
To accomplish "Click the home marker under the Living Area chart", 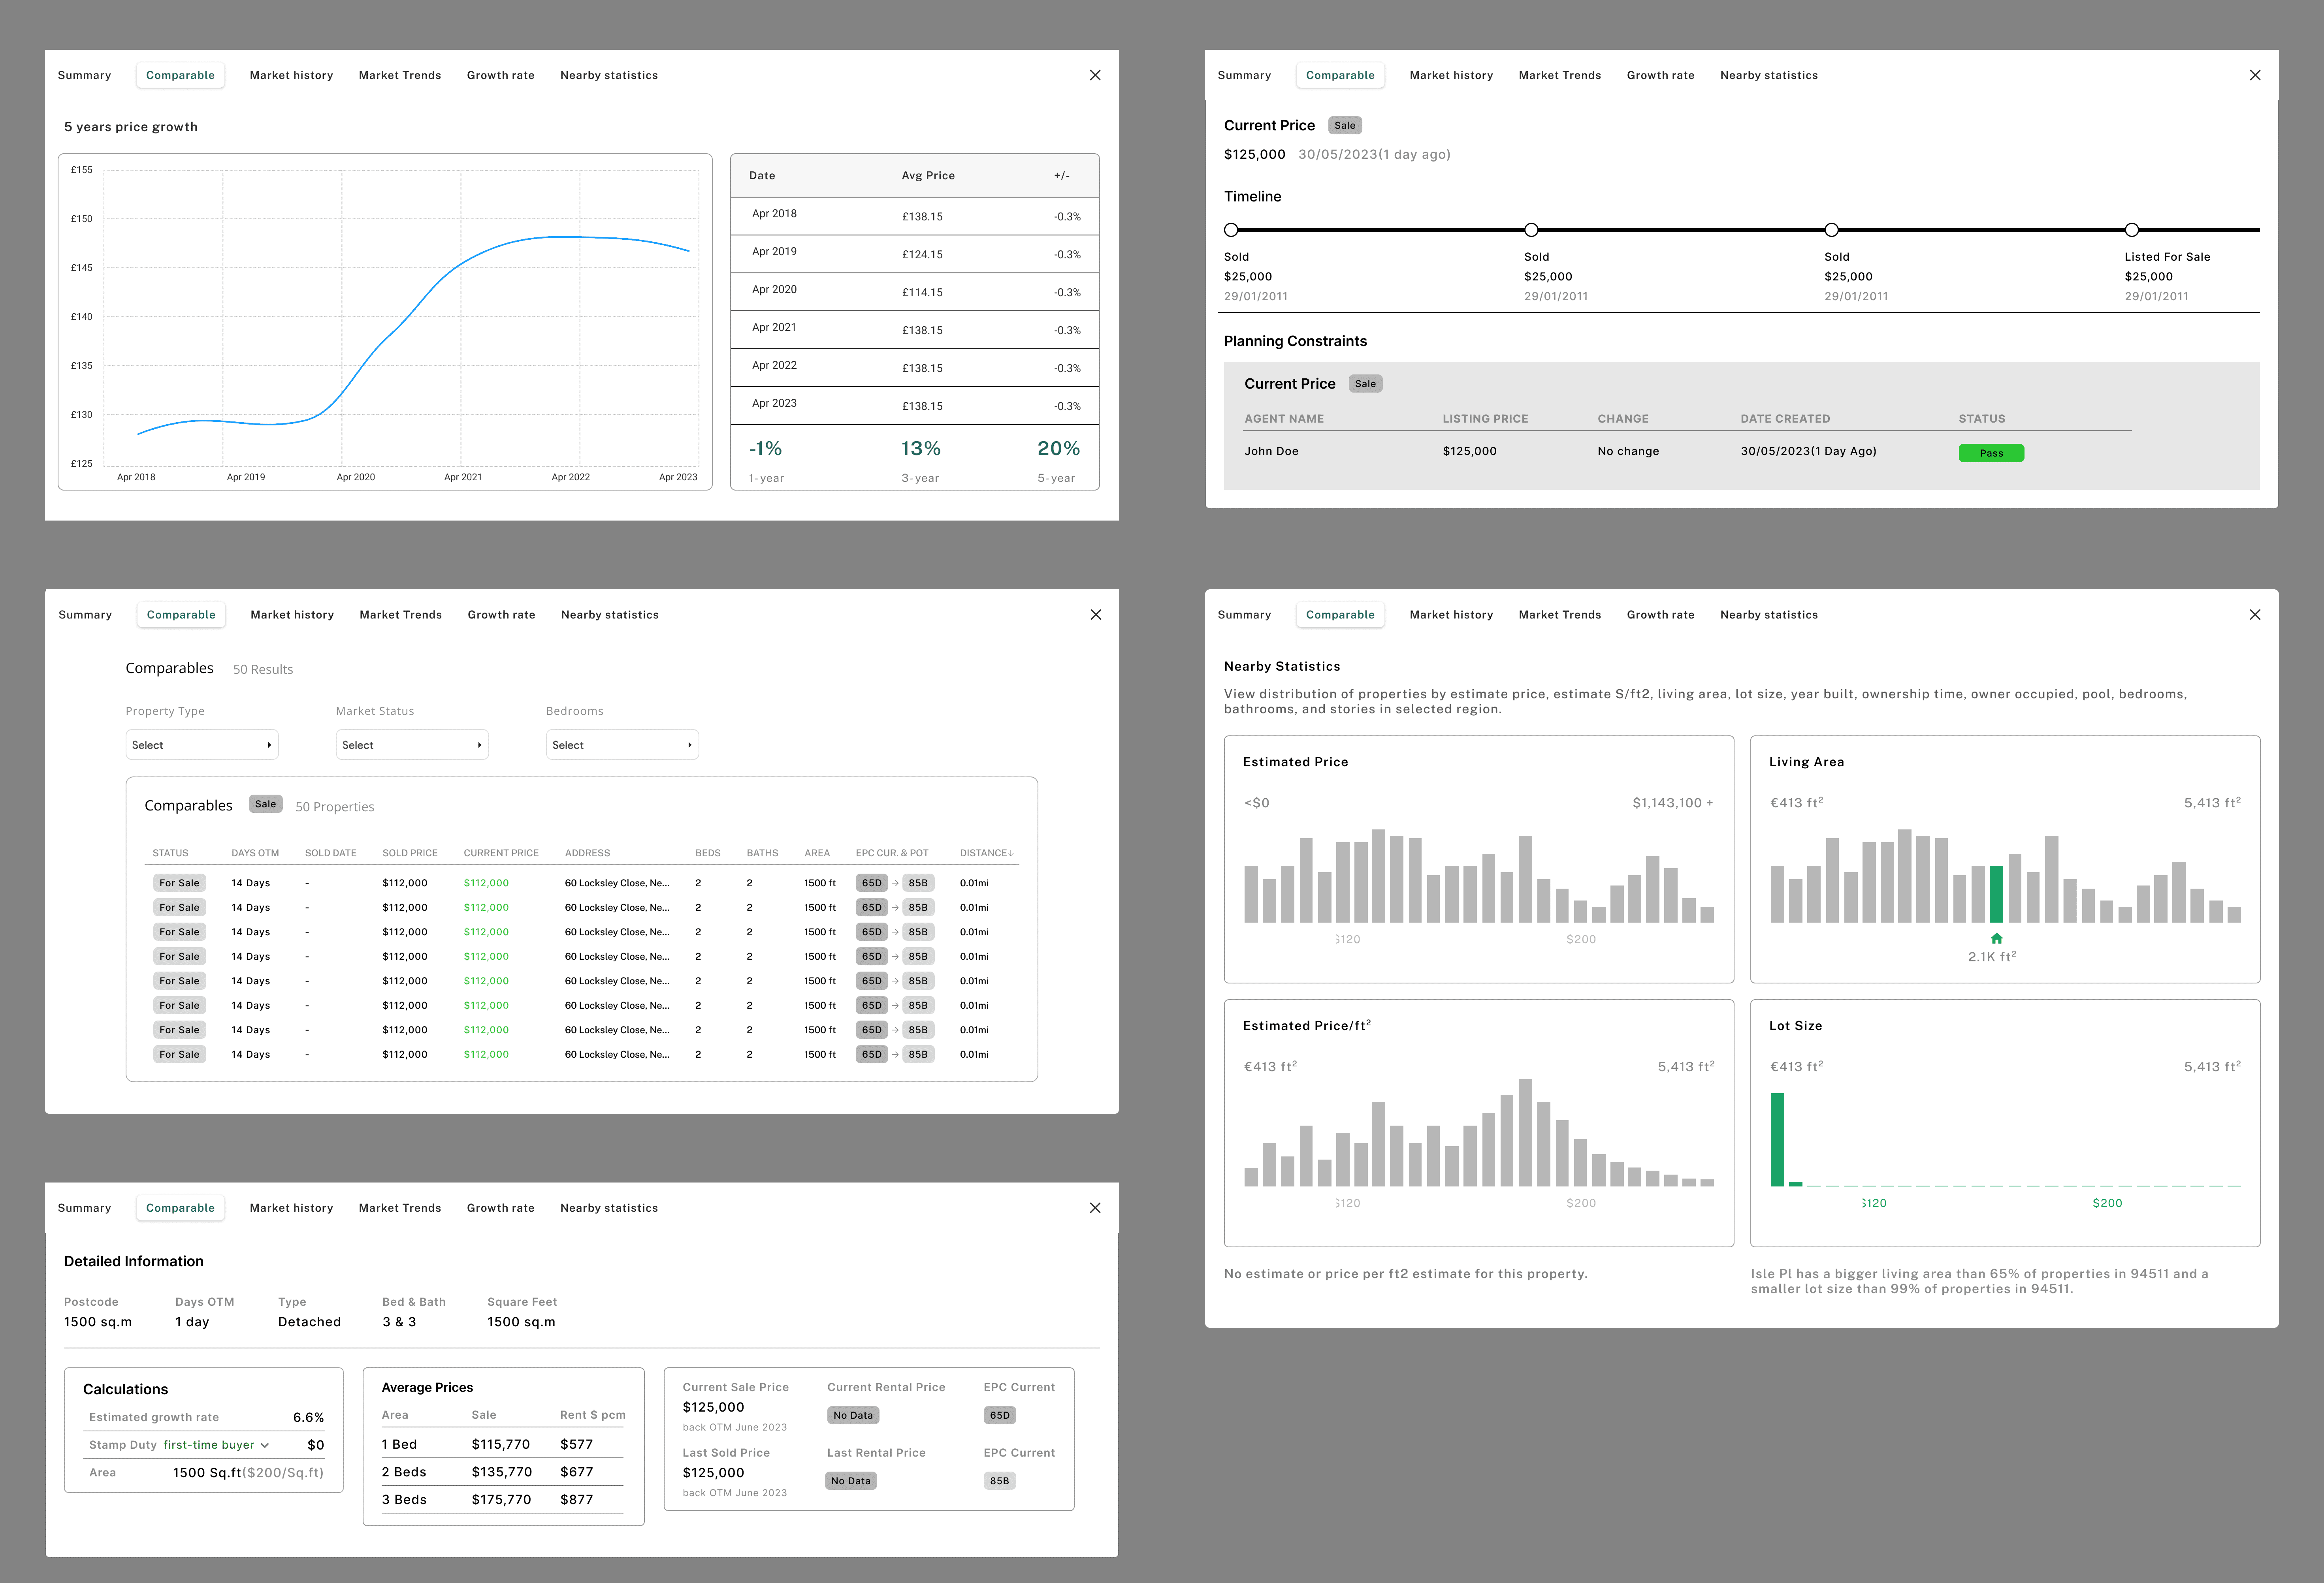I will pyautogui.click(x=1996, y=938).
